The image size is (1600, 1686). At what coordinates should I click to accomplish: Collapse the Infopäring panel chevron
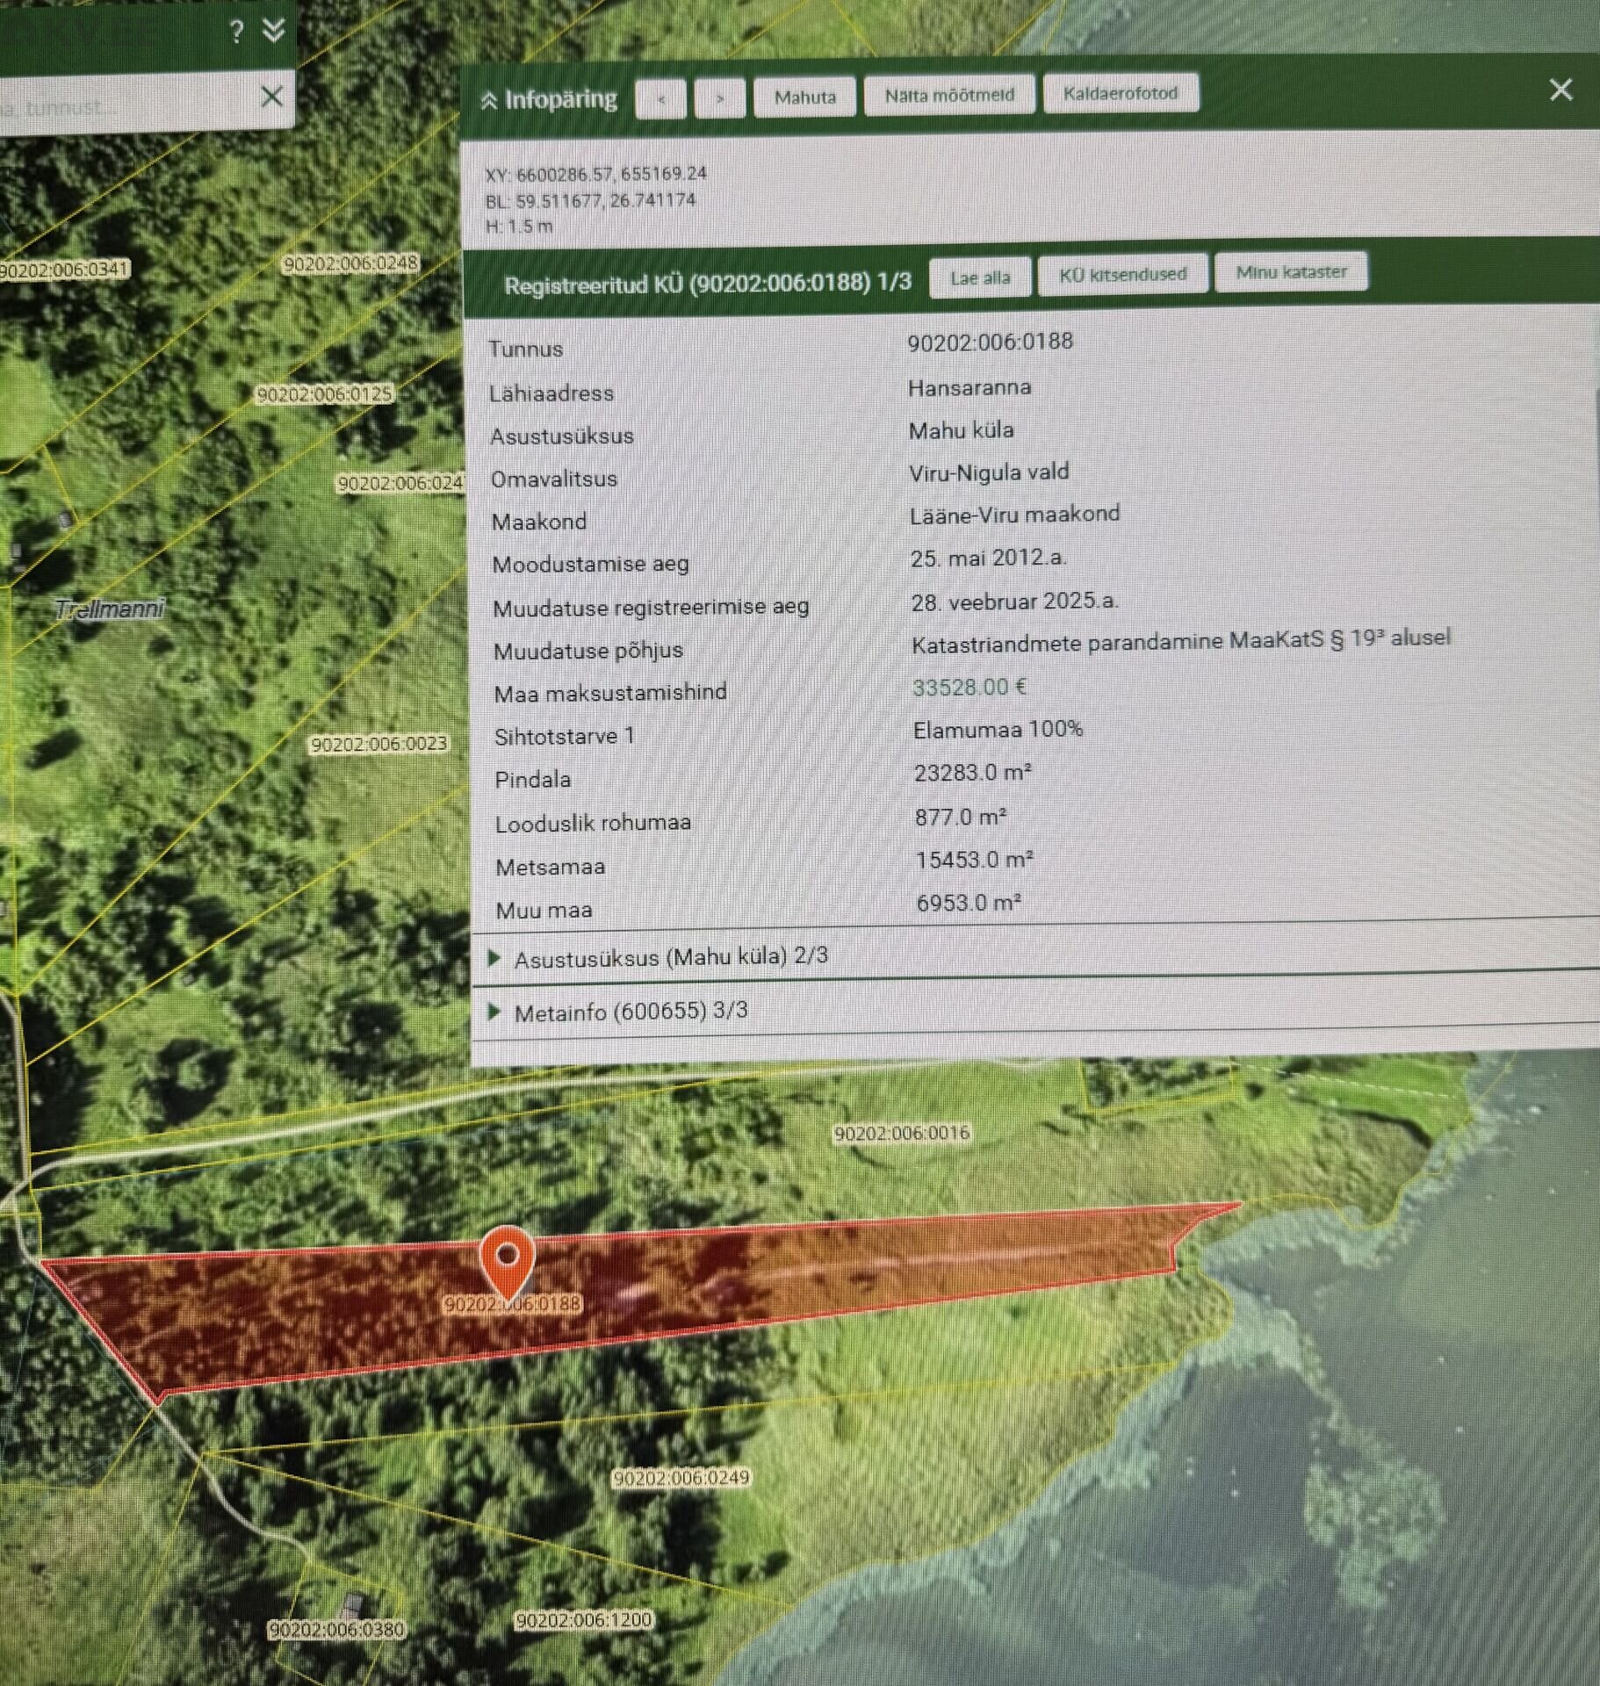click(x=489, y=102)
